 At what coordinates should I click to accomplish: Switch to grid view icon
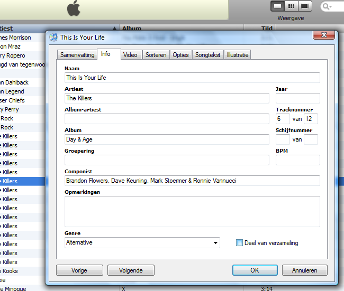291,6
